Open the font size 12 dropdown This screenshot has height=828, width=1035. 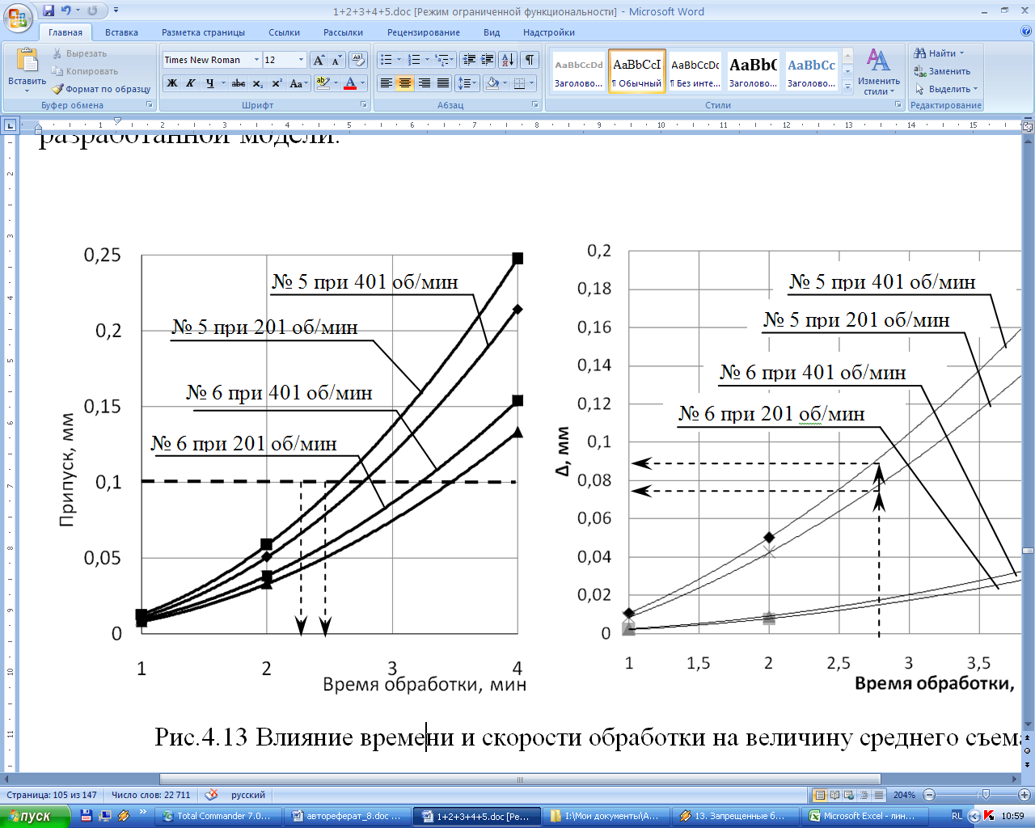(x=301, y=60)
